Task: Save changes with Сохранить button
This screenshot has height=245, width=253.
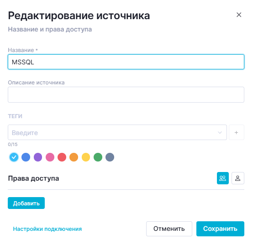Action: (220, 229)
